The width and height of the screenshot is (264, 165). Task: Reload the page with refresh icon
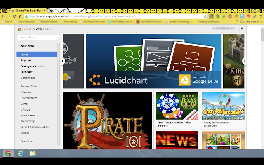coord(14,16)
